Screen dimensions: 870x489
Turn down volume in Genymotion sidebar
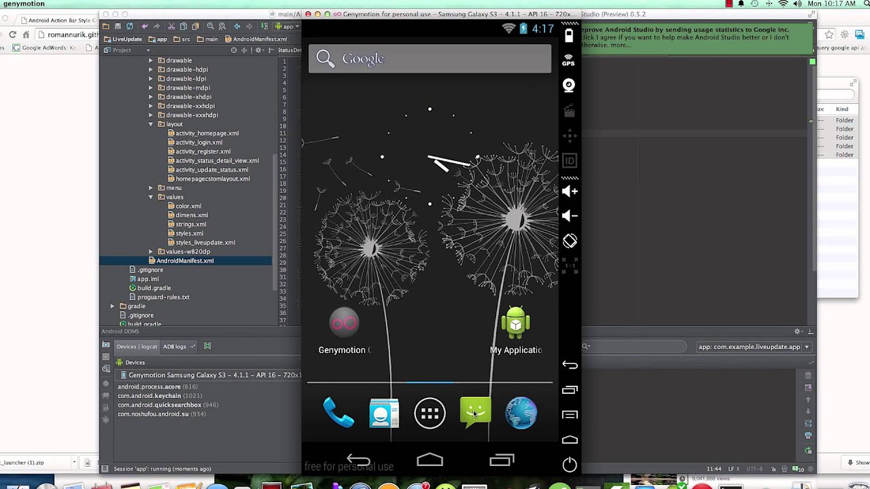570,216
